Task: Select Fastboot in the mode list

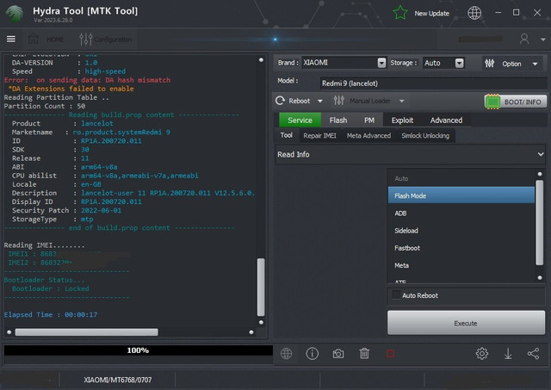Action: (x=461, y=248)
